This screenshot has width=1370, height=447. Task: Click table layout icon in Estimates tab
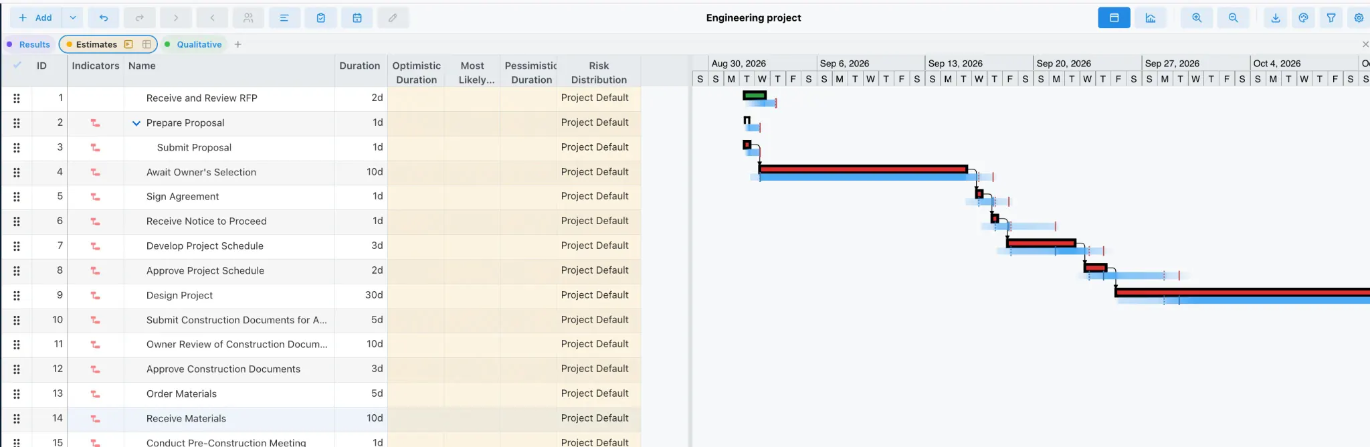click(146, 44)
